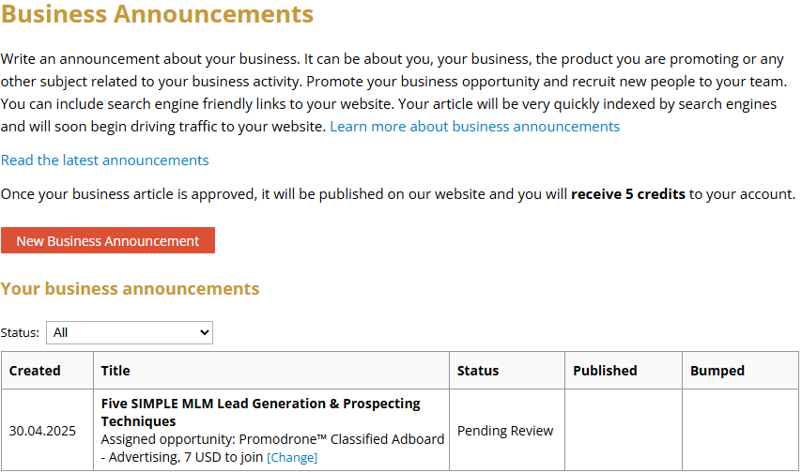Click the Pending Review status cell
The width and height of the screenshot is (802, 473).
tap(505, 431)
